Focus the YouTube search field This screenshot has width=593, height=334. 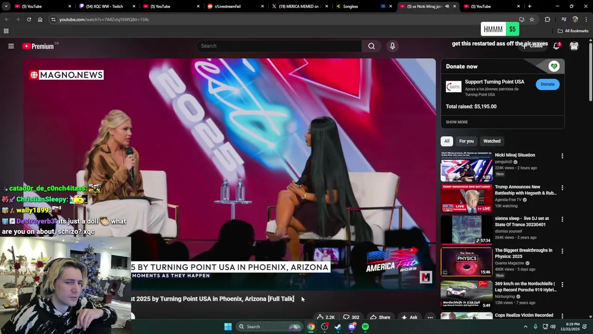point(279,46)
